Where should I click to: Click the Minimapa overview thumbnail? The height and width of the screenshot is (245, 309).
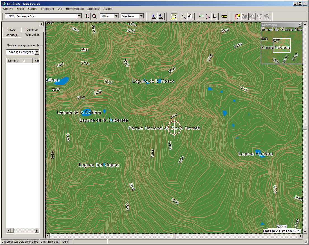tap(281, 45)
